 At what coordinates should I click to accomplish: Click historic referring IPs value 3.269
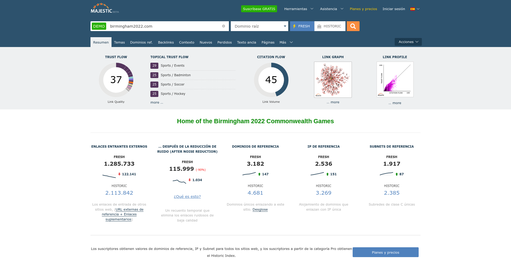click(x=324, y=193)
